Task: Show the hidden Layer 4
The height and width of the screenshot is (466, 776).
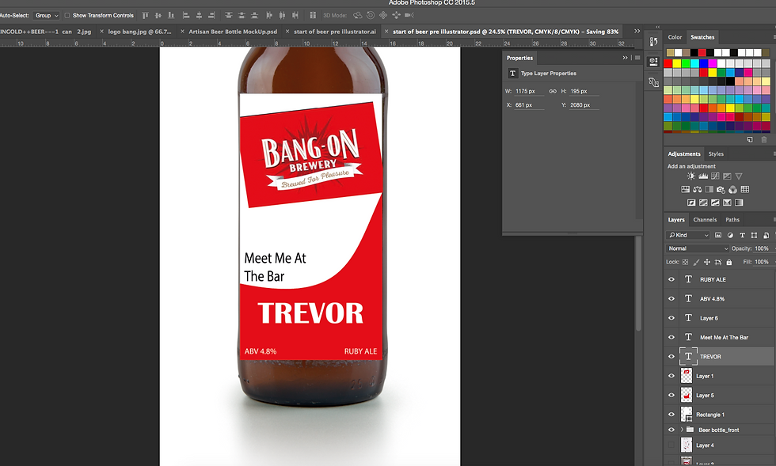Action: click(671, 445)
